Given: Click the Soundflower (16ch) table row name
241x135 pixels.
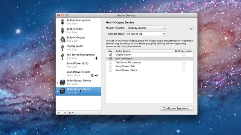Looking at the screenshot, I should (x=126, y=70).
